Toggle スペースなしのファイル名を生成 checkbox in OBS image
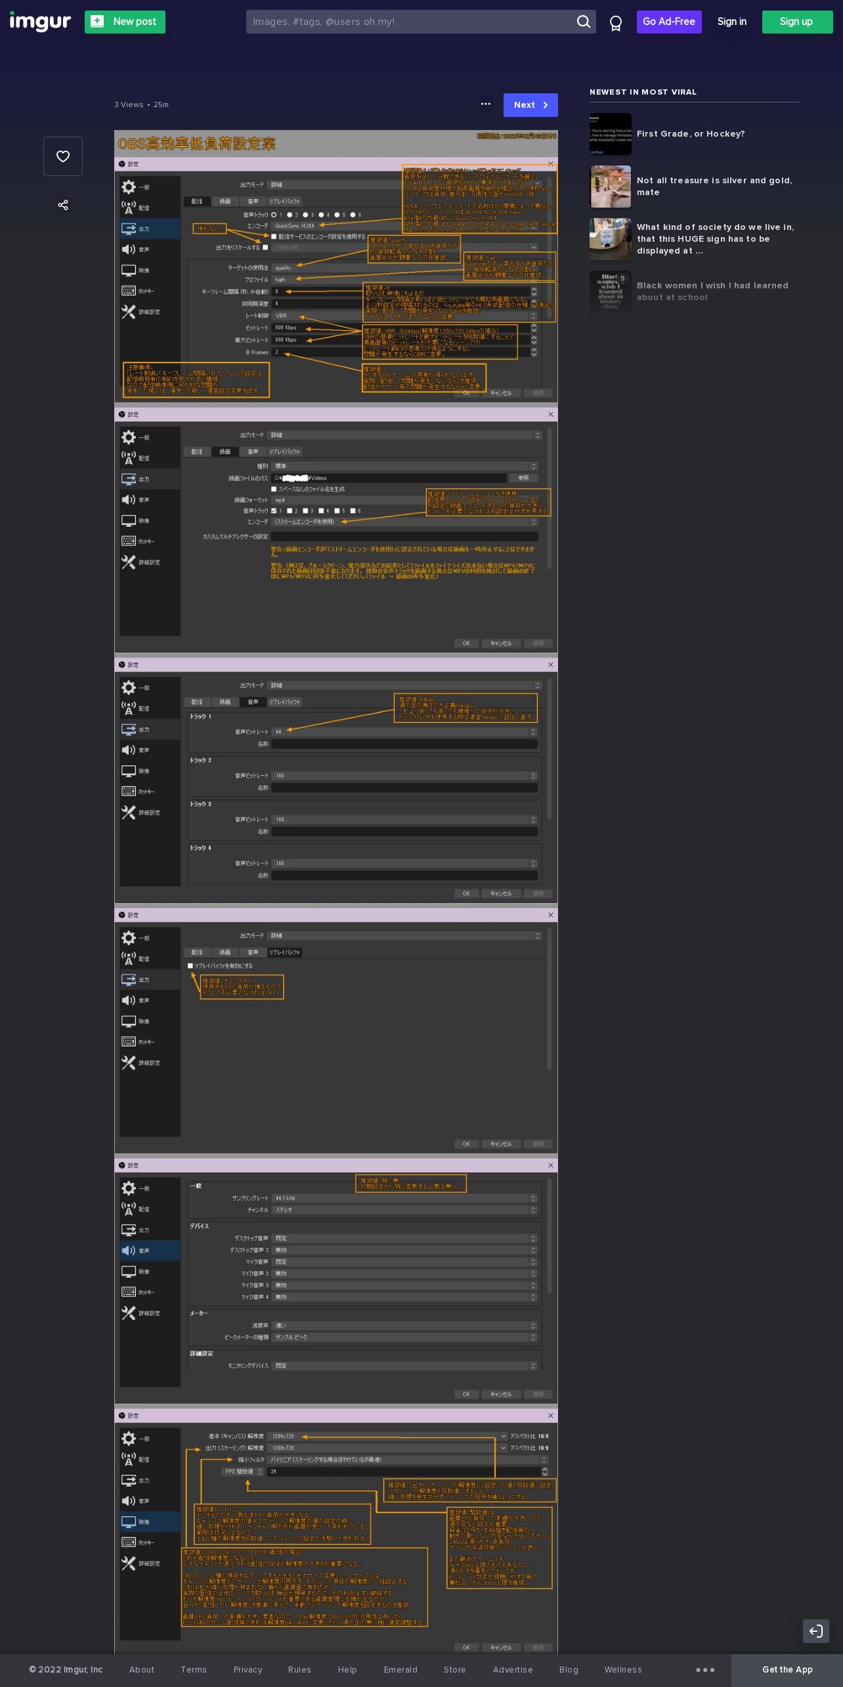 click(274, 489)
